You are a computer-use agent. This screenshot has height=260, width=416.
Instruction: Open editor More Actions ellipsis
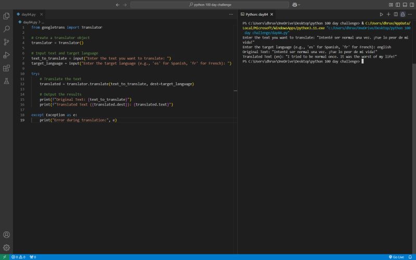(231, 15)
